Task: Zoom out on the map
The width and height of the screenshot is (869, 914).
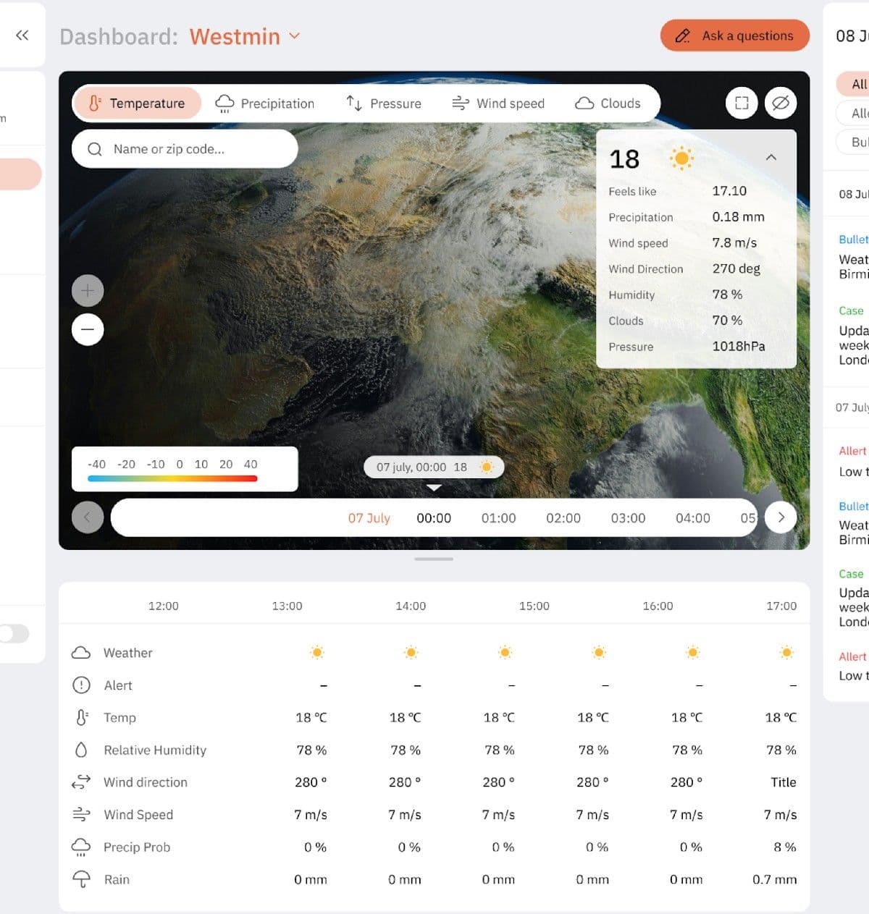Action: [x=88, y=329]
